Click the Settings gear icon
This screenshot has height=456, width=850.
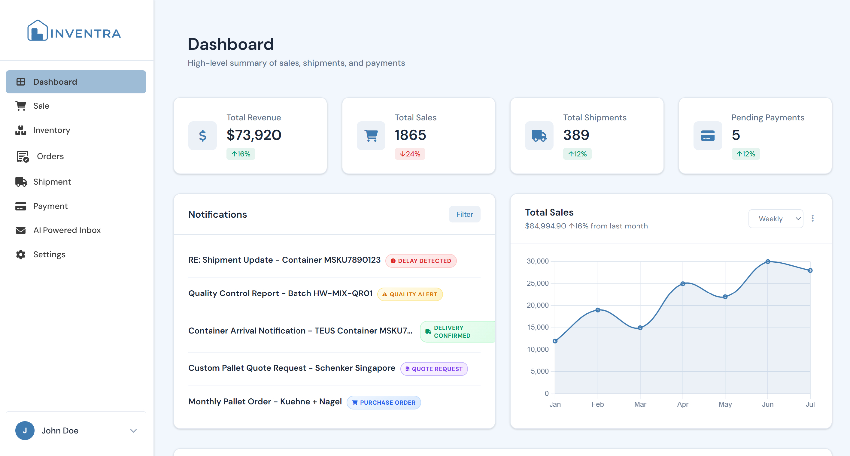21,254
